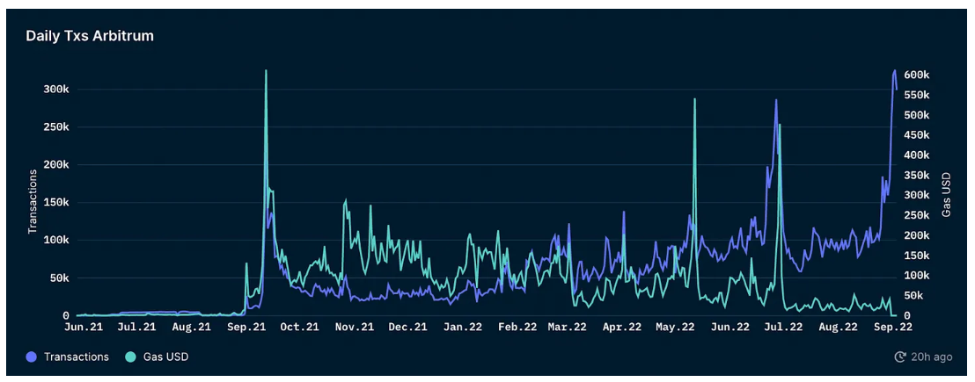This screenshot has height=382, width=975.
Task: Click the 'Aug.22' x-axis label
Action: (839, 327)
